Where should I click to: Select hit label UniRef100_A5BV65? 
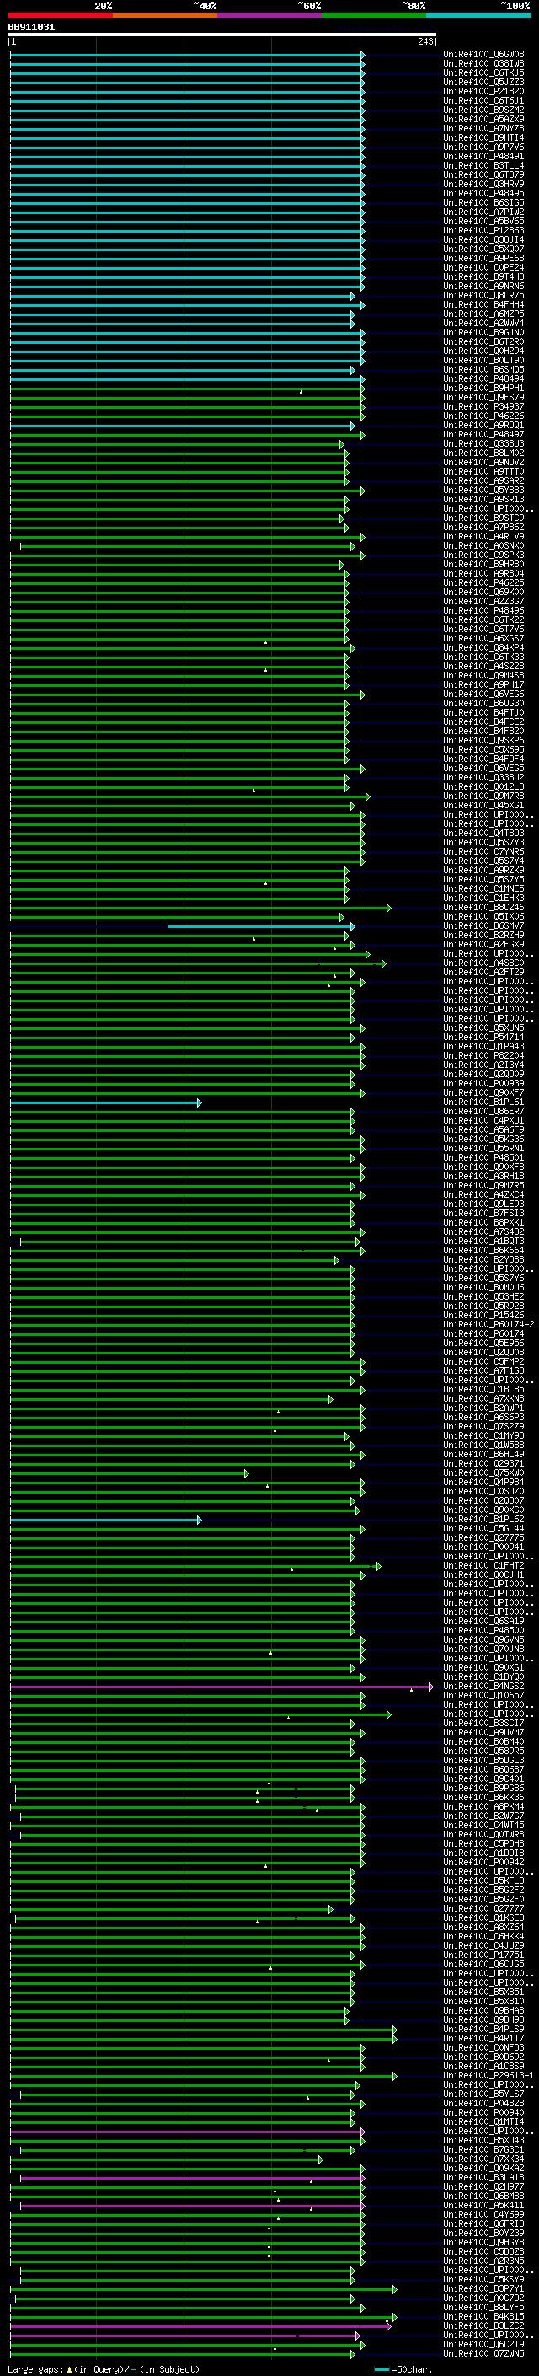click(x=483, y=222)
